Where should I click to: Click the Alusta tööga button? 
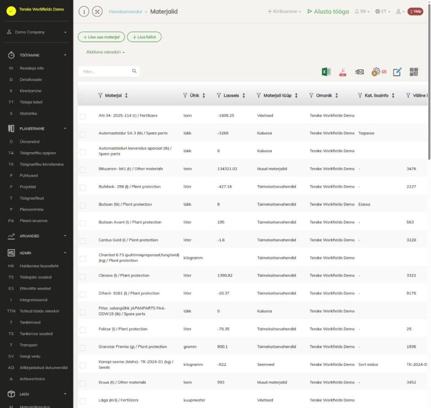click(328, 11)
